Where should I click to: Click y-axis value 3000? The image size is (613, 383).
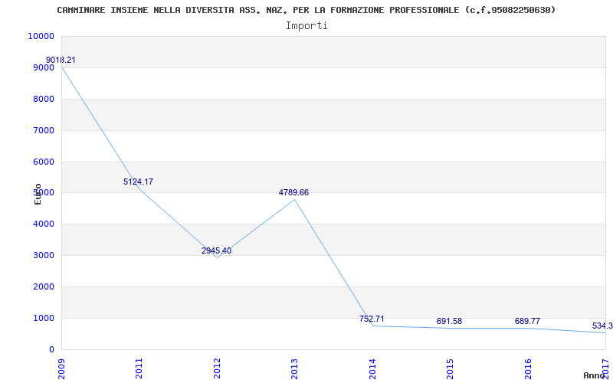(43, 255)
